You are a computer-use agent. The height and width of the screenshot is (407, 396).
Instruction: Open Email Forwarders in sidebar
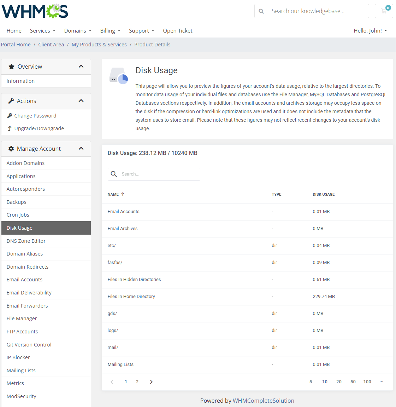click(46, 306)
